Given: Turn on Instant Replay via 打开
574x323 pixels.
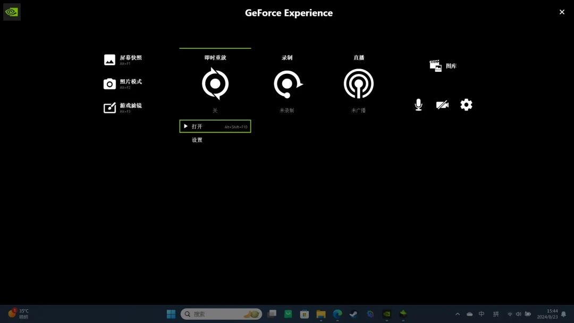Looking at the screenshot, I should coord(215,126).
